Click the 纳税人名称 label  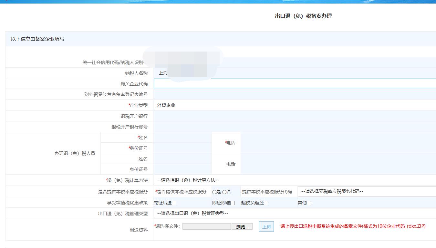136,73
